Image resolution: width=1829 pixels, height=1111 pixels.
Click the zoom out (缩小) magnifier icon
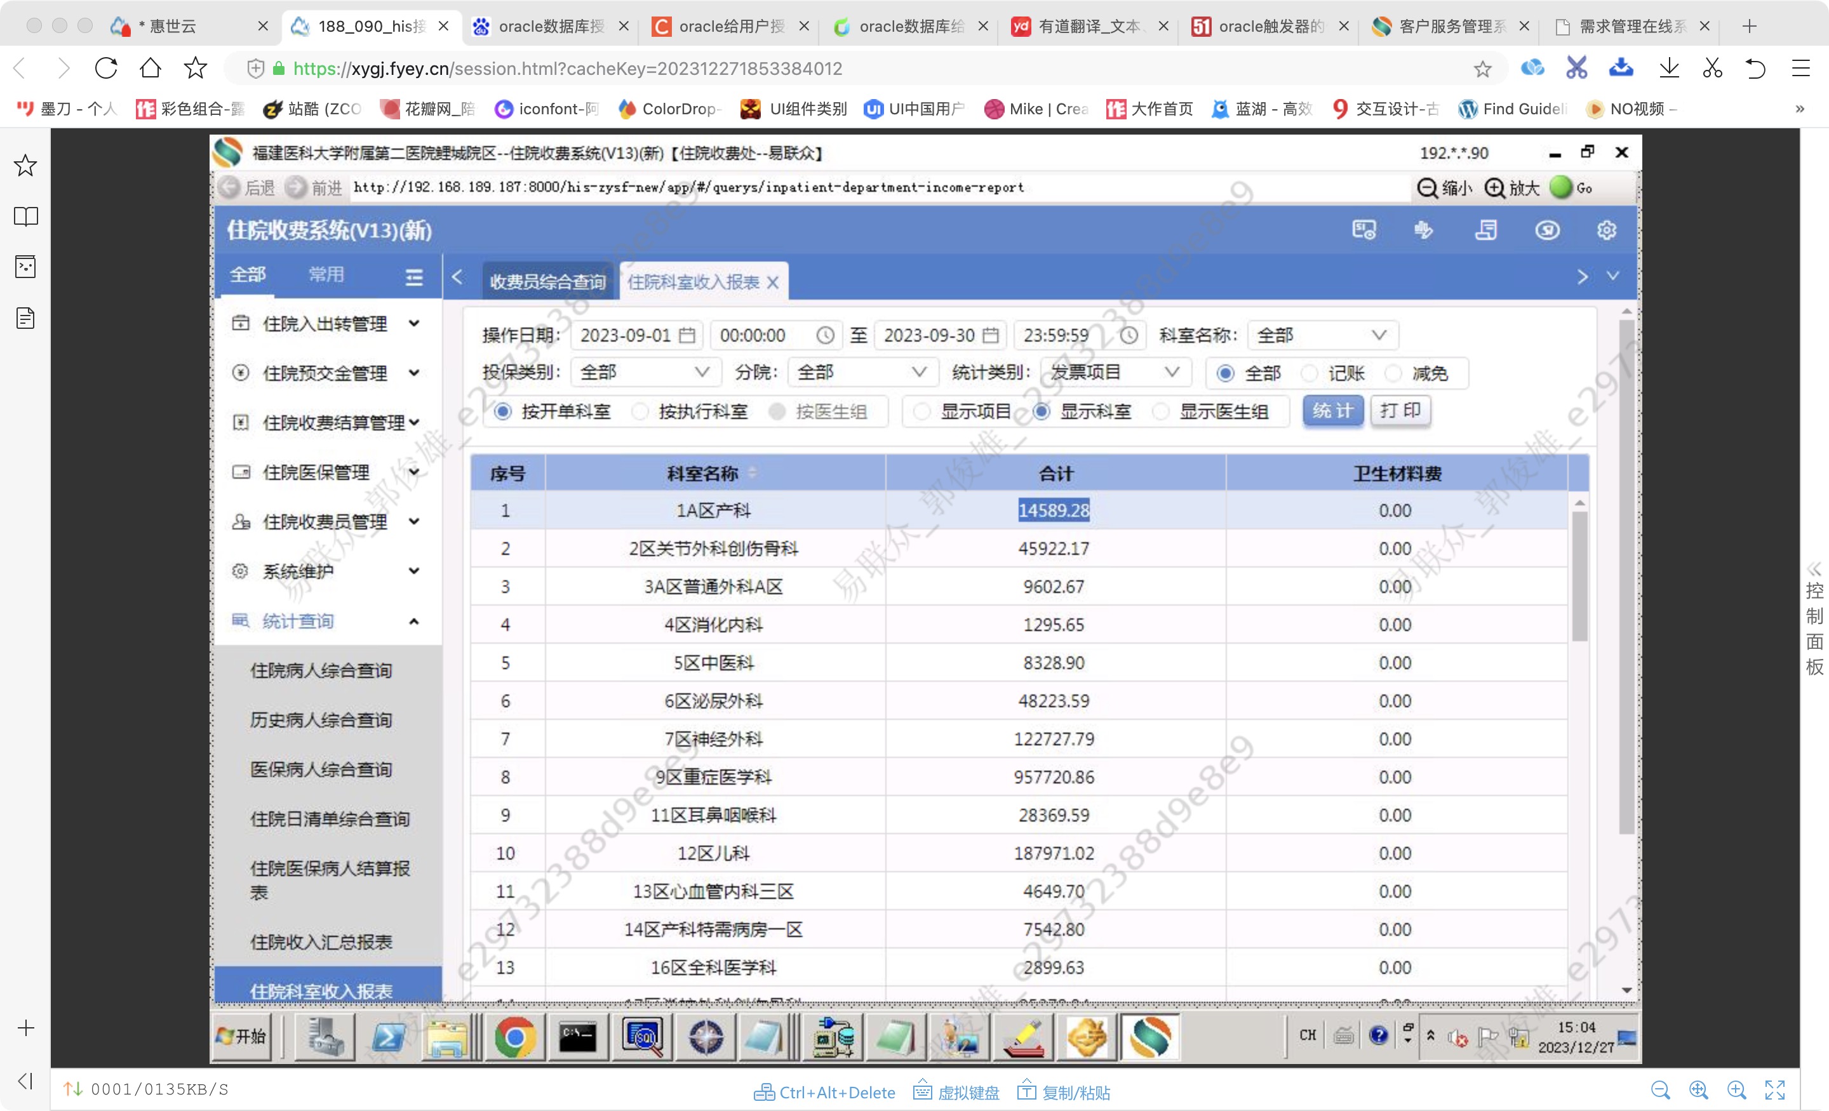[x=1426, y=189]
